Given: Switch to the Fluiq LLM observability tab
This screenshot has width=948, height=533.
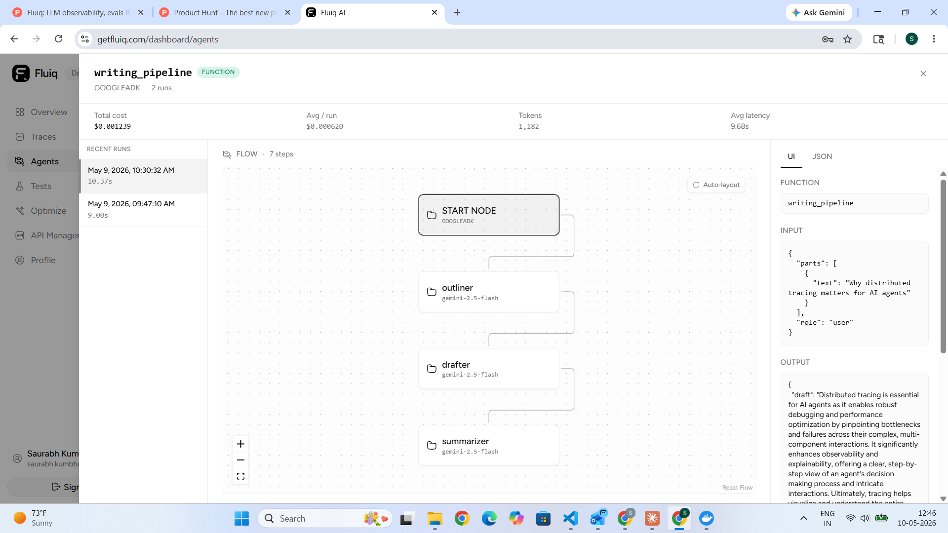Looking at the screenshot, I should click(x=79, y=12).
